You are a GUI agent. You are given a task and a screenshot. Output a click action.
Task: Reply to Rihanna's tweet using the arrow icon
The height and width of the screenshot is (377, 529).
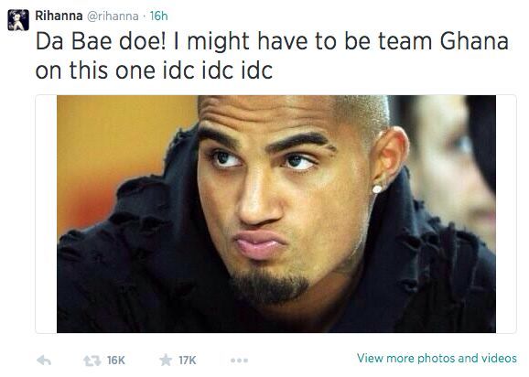[44, 361]
